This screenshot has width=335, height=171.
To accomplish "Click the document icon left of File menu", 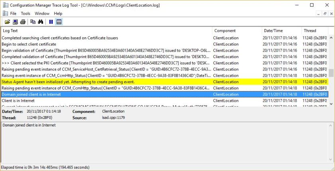I will [5, 14].
